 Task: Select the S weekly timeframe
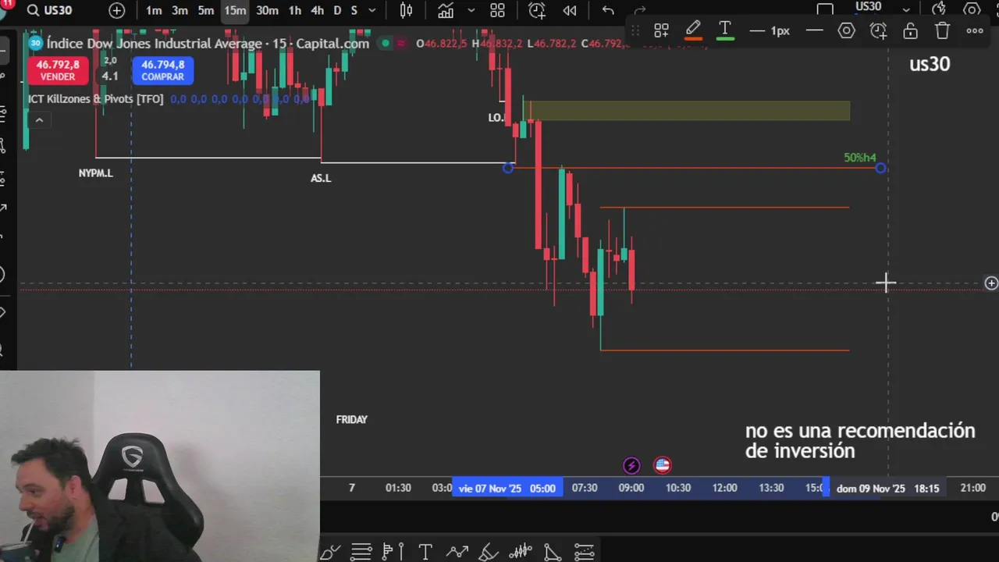click(x=354, y=10)
